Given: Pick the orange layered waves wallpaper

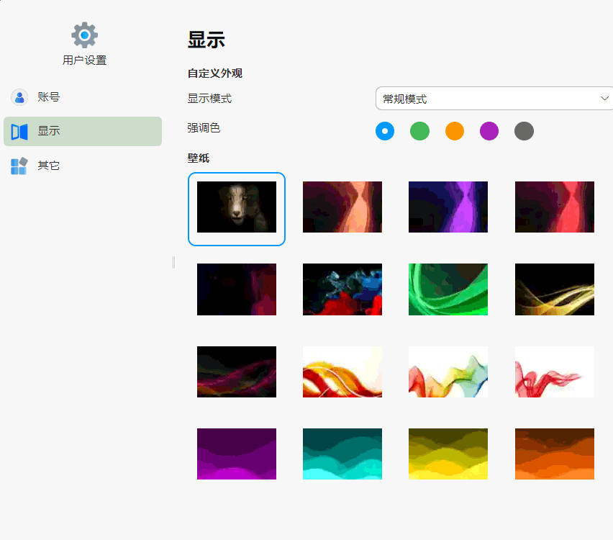Looking at the screenshot, I should pyautogui.click(x=555, y=454).
